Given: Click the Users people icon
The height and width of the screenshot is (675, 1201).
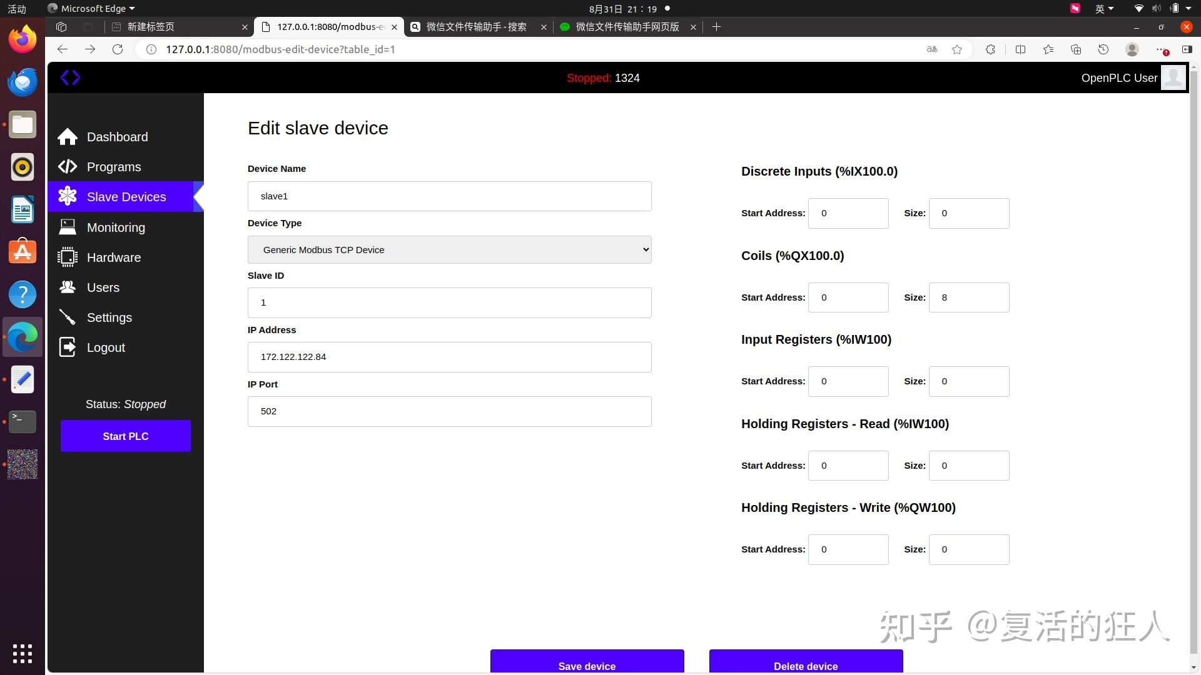Looking at the screenshot, I should [67, 287].
